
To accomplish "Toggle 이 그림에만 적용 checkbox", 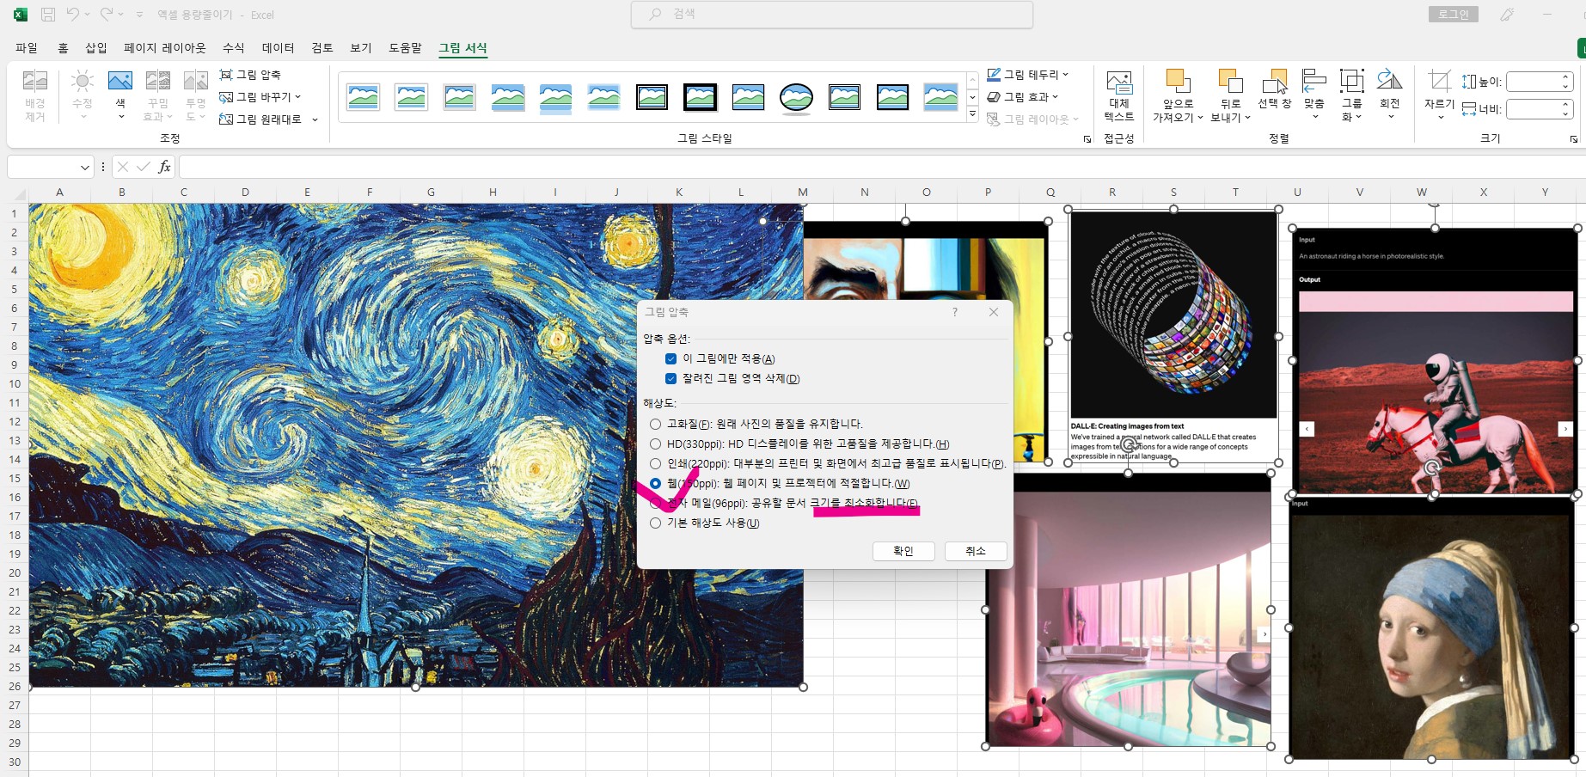I will click(671, 358).
